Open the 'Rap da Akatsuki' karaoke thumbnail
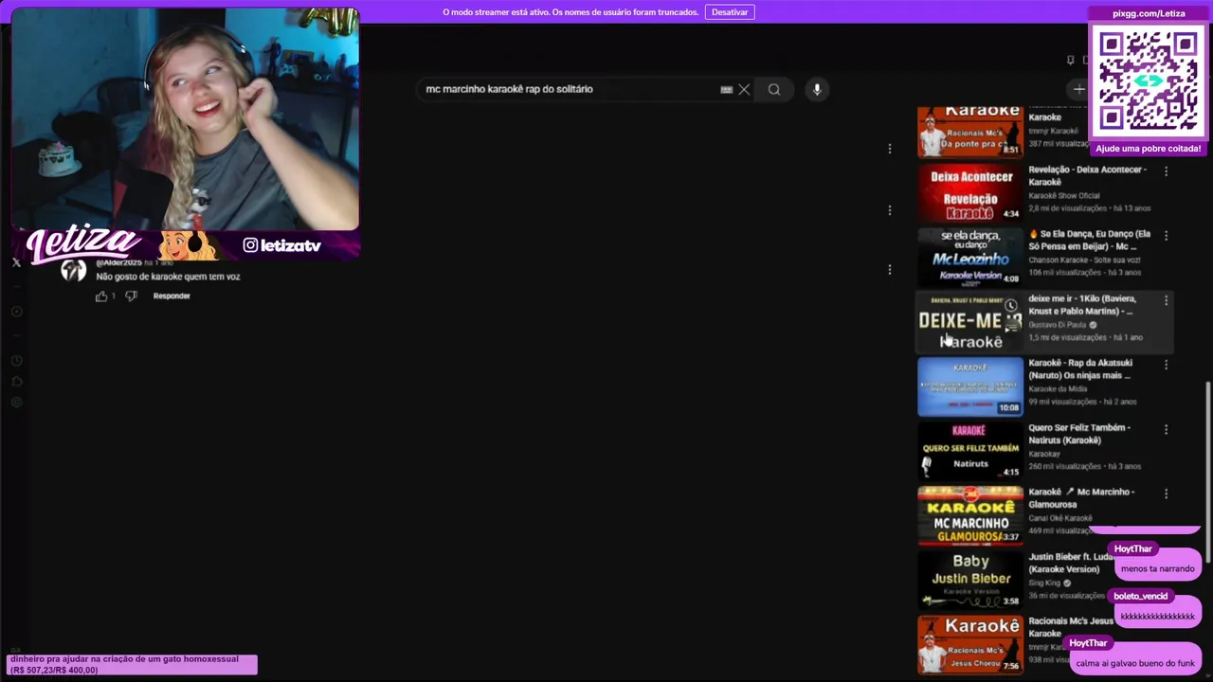 pyautogui.click(x=970, y=386)
